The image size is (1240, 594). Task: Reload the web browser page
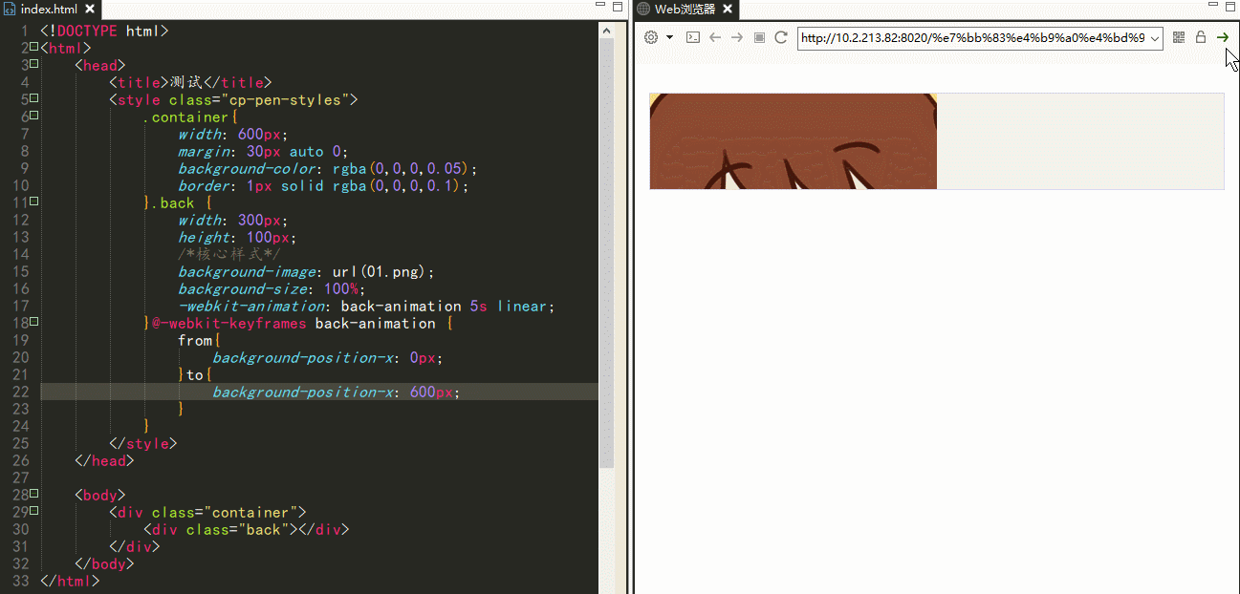tap(781, 37)
